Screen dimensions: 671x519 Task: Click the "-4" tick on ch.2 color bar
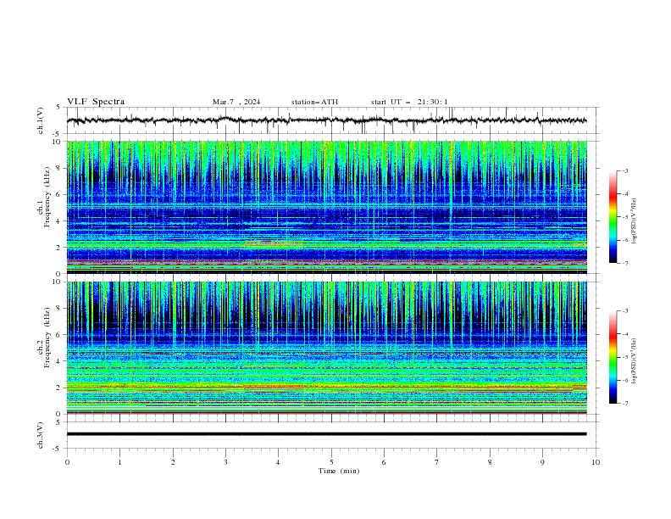point(625,334)
